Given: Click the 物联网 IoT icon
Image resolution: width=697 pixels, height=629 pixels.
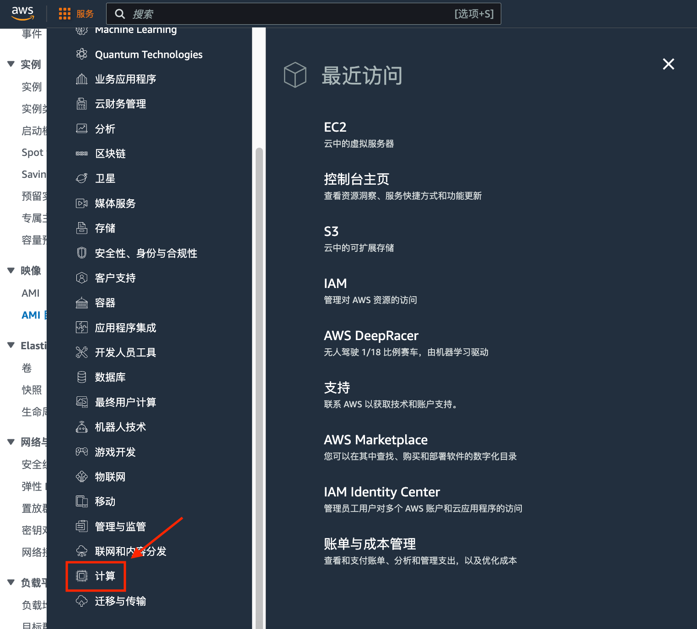Looking at the screenshot, I should pos(82,477).
